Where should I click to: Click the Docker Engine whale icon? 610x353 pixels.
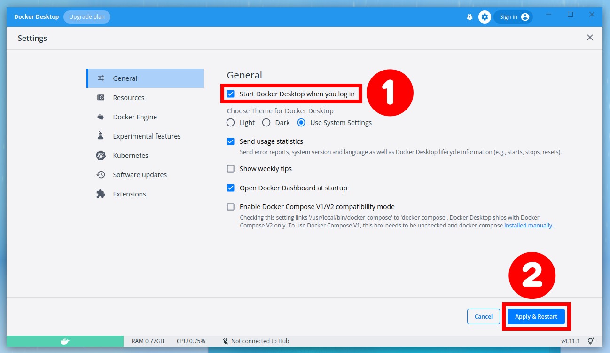point(101,117)
